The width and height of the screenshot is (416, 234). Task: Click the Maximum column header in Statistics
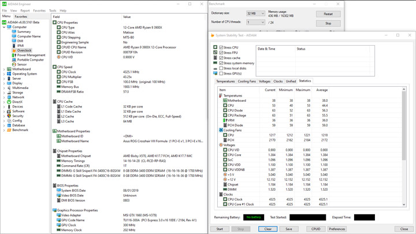coord(303,90)
